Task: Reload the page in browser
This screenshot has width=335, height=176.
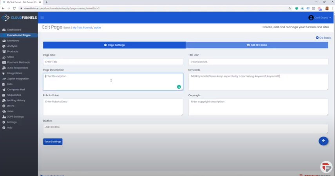Action: click(x=14, y=8)
